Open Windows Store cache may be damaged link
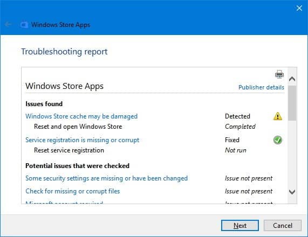The height and width of the screenshot is (237, 308). click(81, 116)
